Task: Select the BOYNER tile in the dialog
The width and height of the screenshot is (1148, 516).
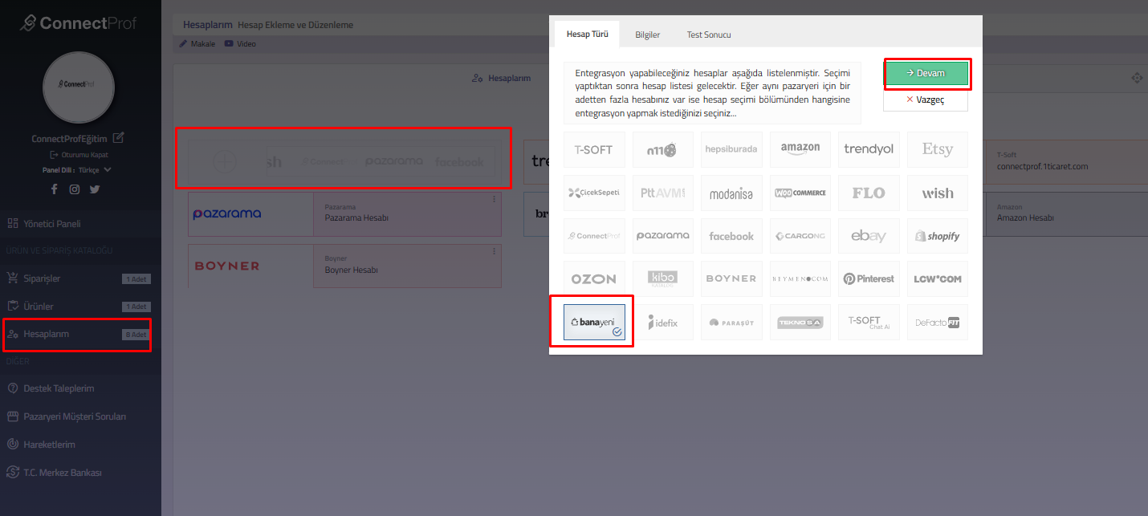Action: coord(731,278)
